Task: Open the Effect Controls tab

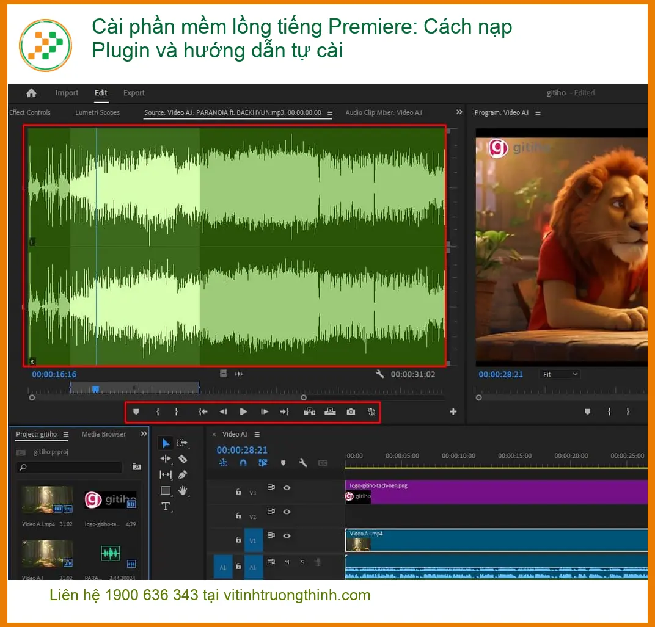Action: (30, 112)
